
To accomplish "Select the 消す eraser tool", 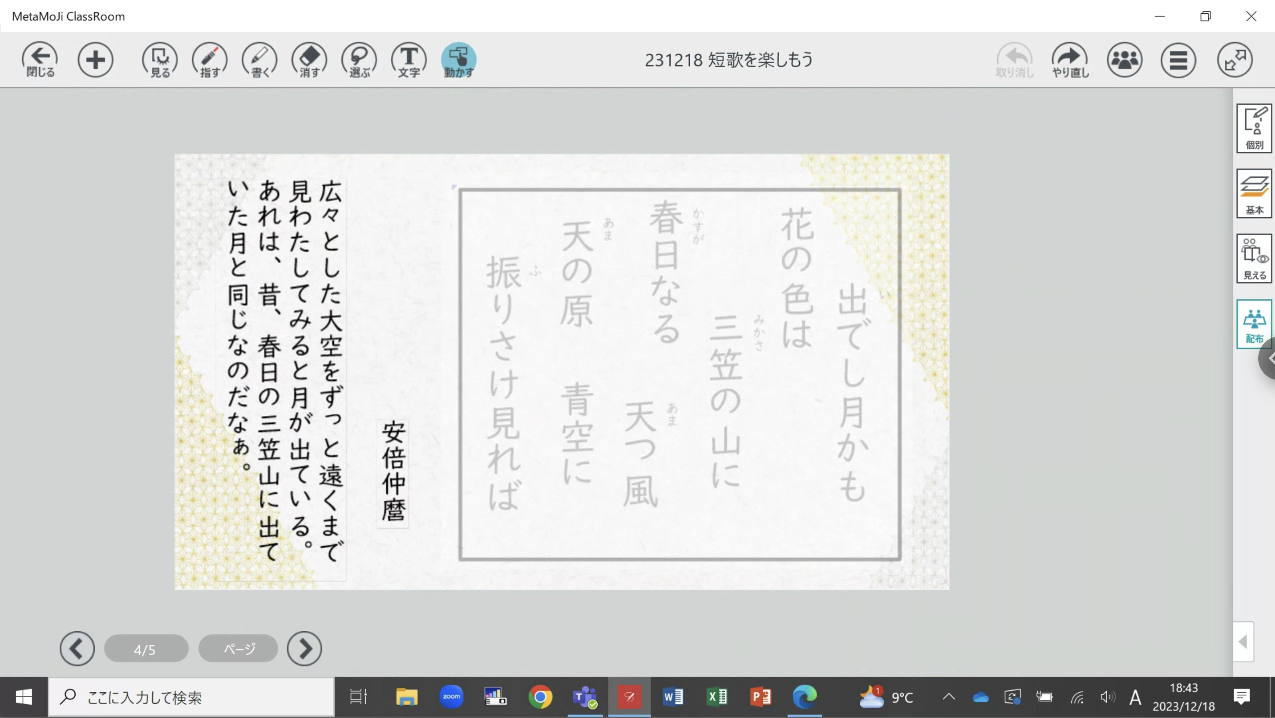I will click(309, 60).
